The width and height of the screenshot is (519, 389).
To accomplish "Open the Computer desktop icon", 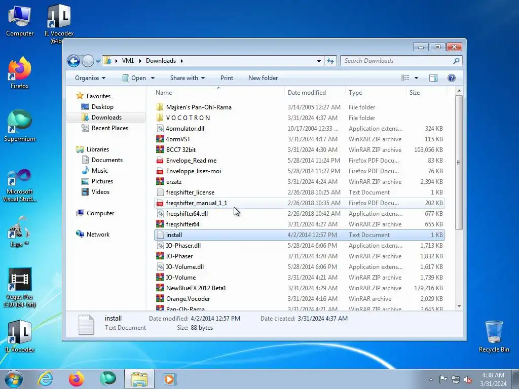I will click(20, 20).
